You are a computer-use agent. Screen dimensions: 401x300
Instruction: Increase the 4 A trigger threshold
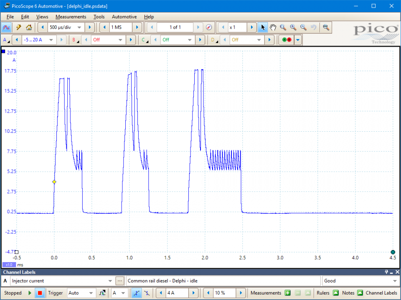coord(193,293)
